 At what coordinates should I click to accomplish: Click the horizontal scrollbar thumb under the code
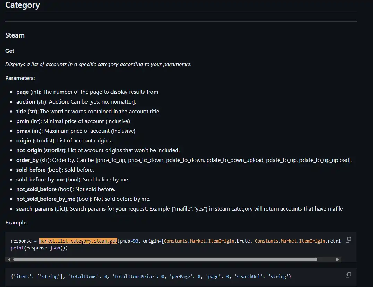(165, 259)
